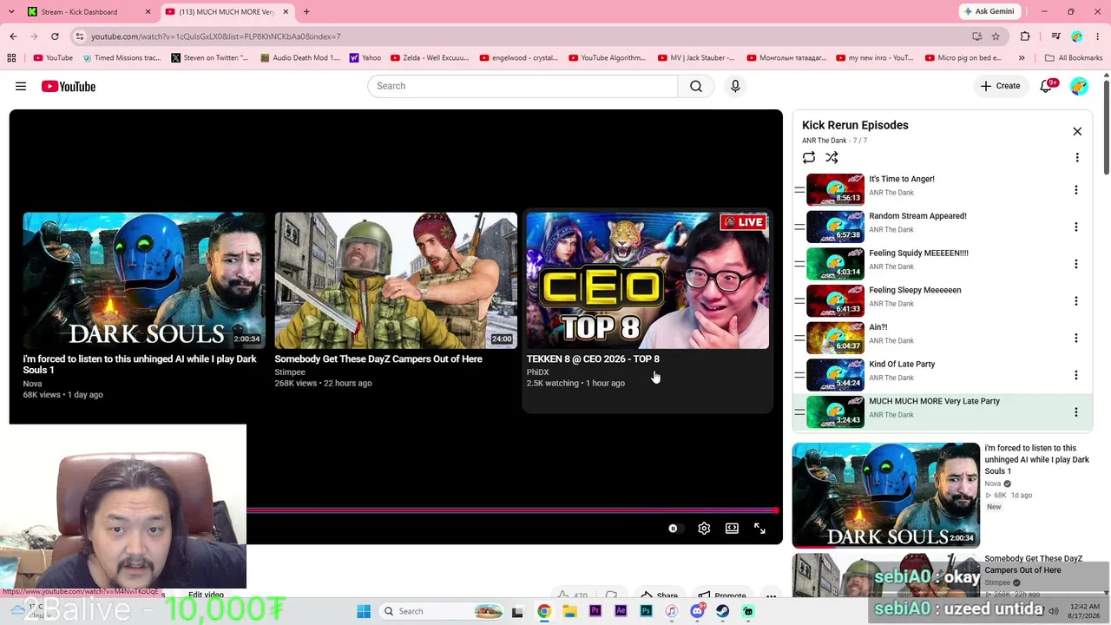This screenshot has height=625, width=1111.
Task: Select the MUCH MUCH MORE YouTube tab
Action: (x=227, y=11)
